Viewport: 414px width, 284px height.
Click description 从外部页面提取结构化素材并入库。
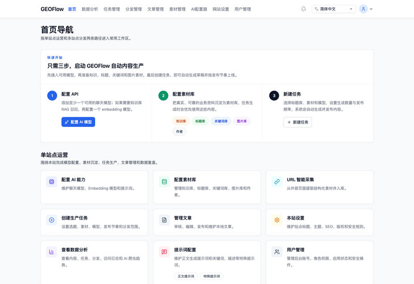[x=317, y=188]
